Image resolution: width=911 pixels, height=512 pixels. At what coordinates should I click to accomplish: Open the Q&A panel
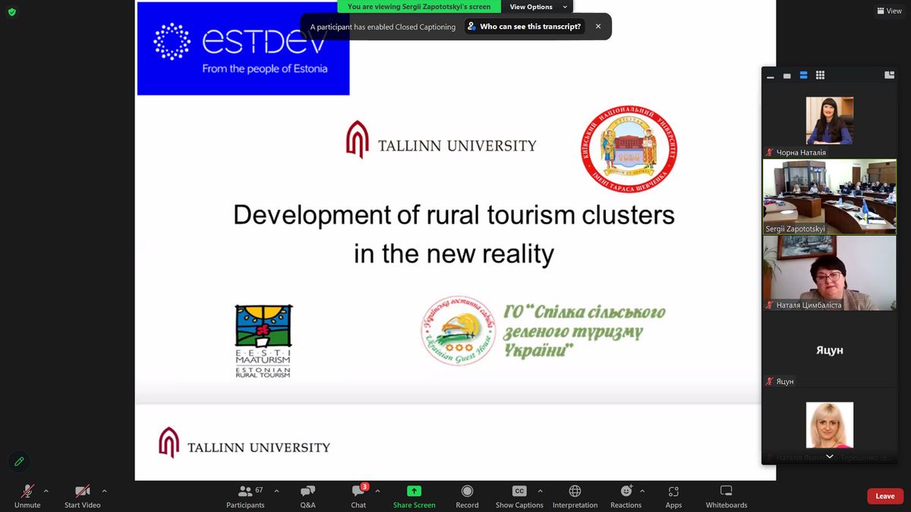click(x=307, y=495)
